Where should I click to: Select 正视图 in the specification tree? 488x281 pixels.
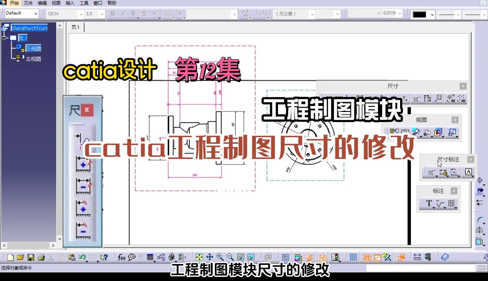pos(33,49)
